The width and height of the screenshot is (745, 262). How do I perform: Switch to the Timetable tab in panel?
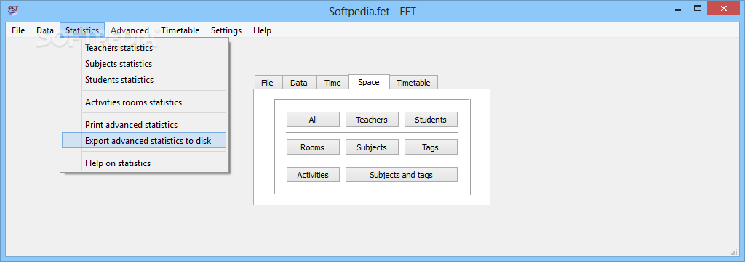click(x=413, y=83)
